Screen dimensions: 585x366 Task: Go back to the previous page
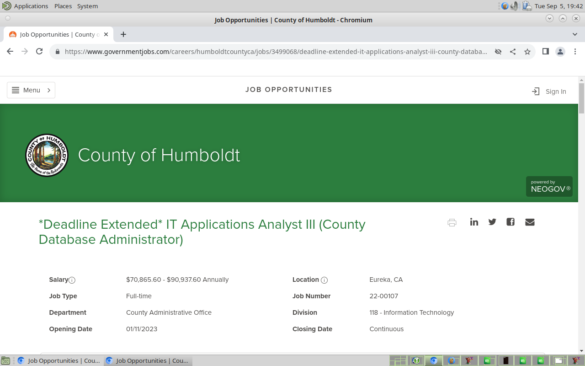coord(10,52)
